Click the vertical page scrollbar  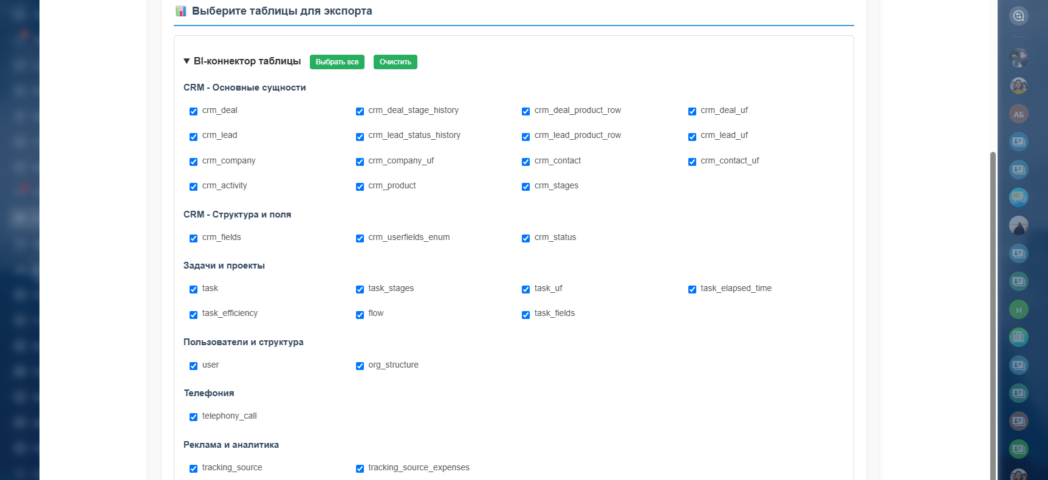(x=993, y=304)
